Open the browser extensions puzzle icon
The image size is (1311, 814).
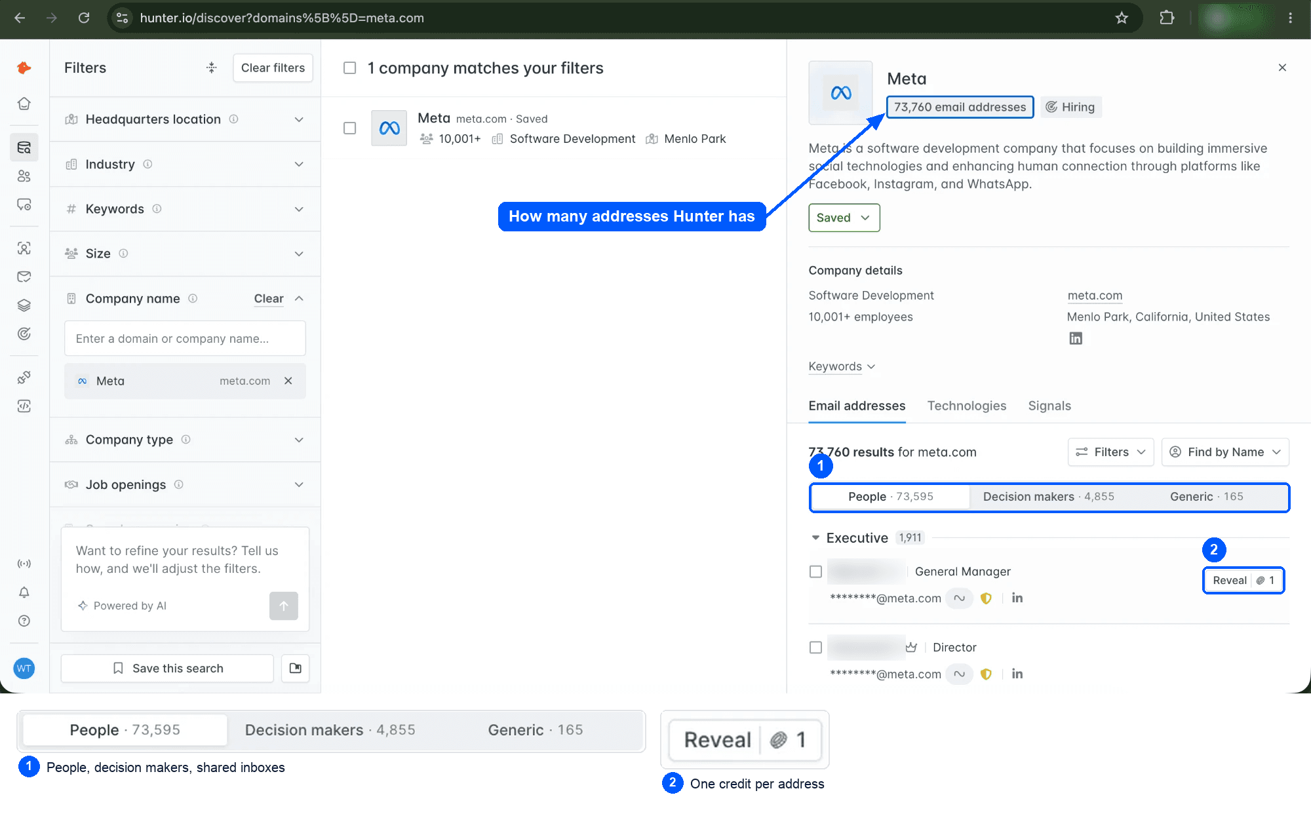coord(1167,18)
